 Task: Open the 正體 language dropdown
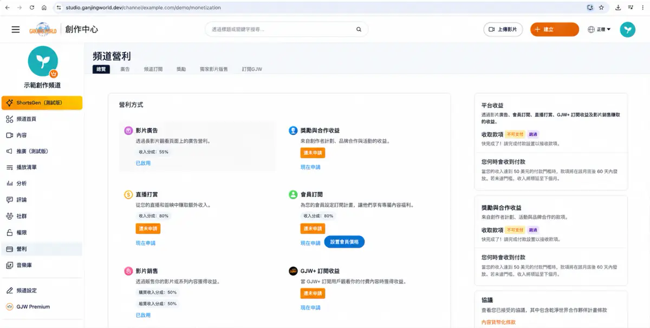(x=599, y=29)
